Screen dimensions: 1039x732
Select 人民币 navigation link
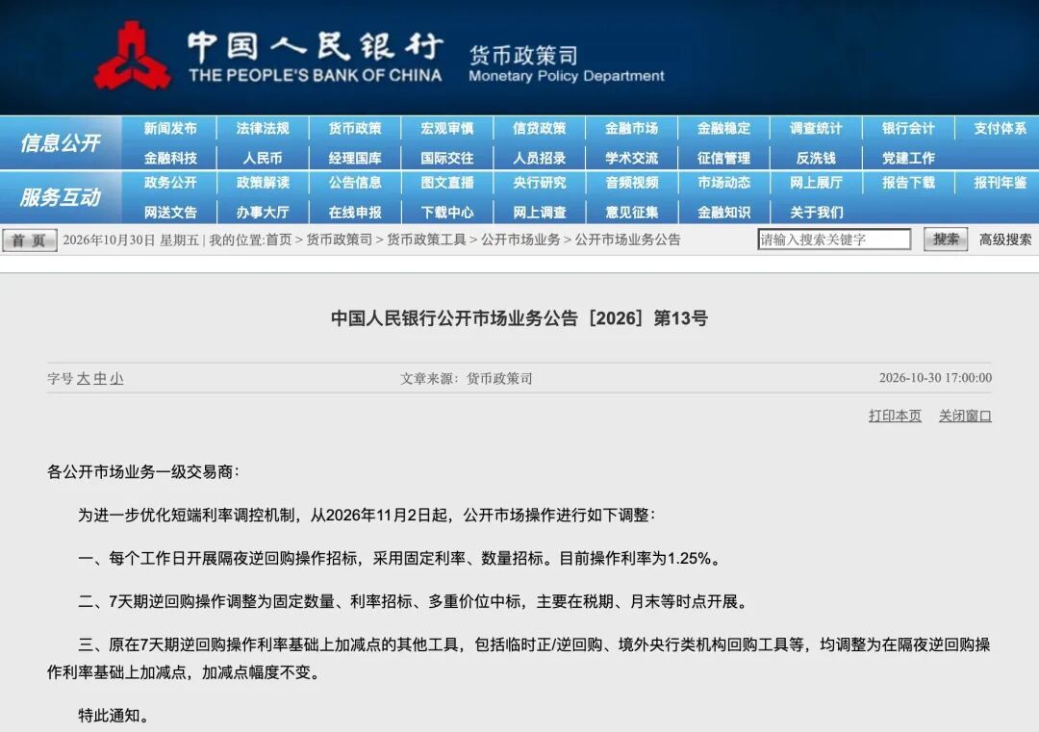click(x=263, y=159)
